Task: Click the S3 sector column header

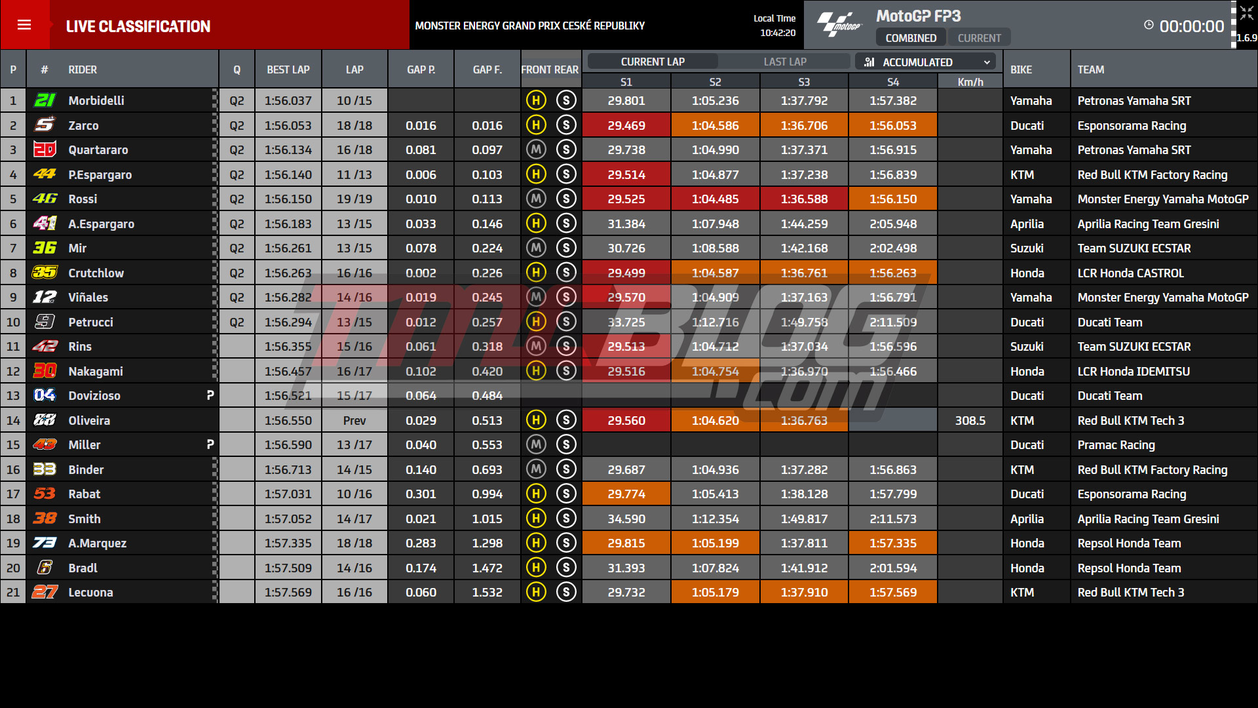Action: tap(804, 82)
